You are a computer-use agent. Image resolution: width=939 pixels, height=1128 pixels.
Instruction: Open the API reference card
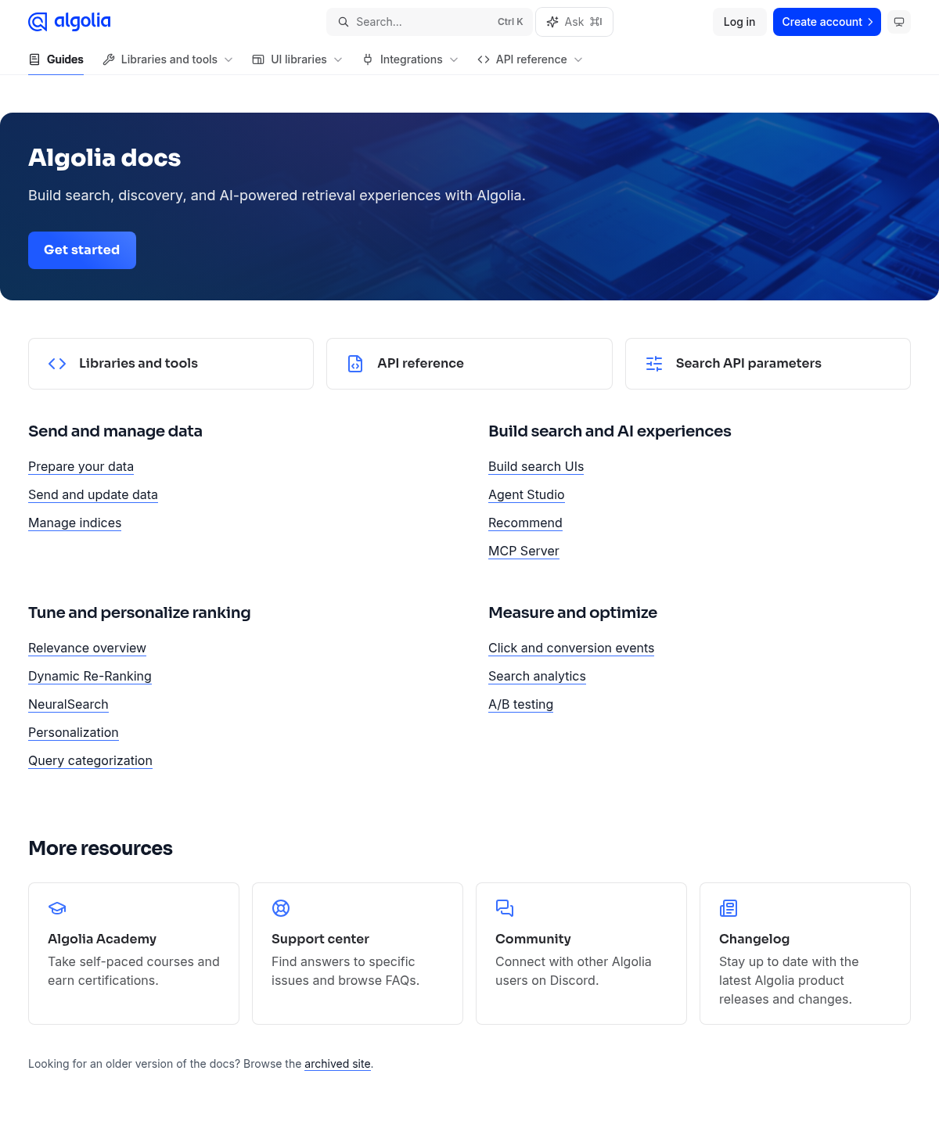tap(469, 364)
